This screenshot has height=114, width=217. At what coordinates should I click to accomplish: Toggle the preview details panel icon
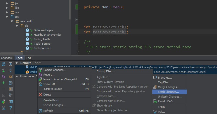[x=11, y=102]
